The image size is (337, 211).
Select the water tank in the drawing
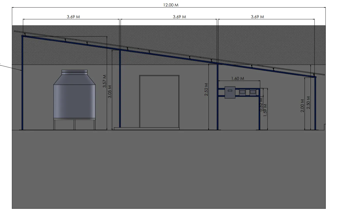[74, 100]
